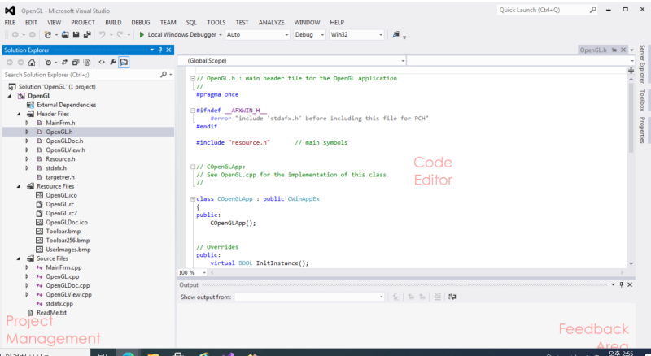
Task: Collapse the Resource Files folder
Action: coord(18,186)
